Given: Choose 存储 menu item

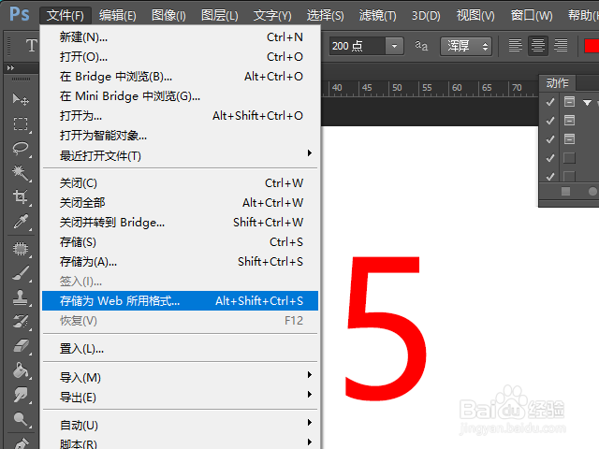Looking at the screenshot, I should tap(180, 242).
